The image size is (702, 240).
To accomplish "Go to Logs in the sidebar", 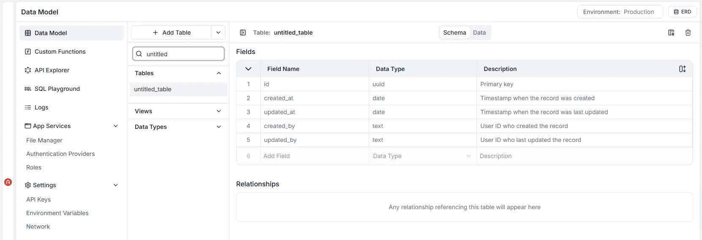I will (41, 107).
